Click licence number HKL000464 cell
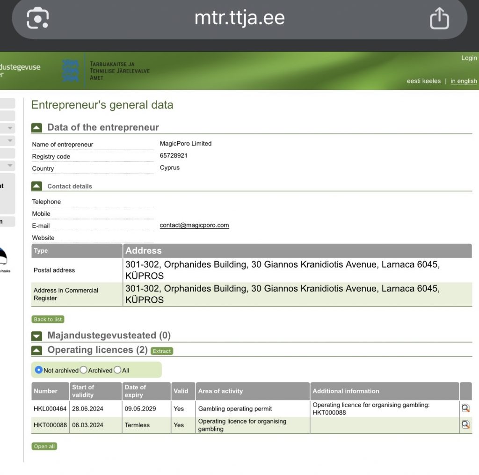 50,409
